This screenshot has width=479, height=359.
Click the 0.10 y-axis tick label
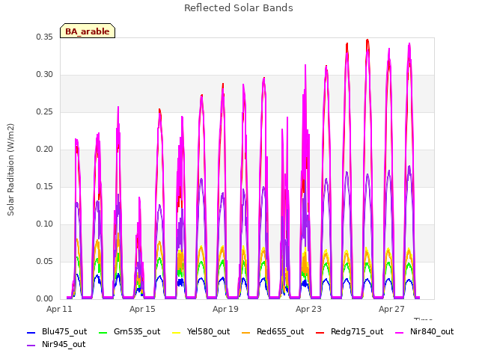pos(45,224)
